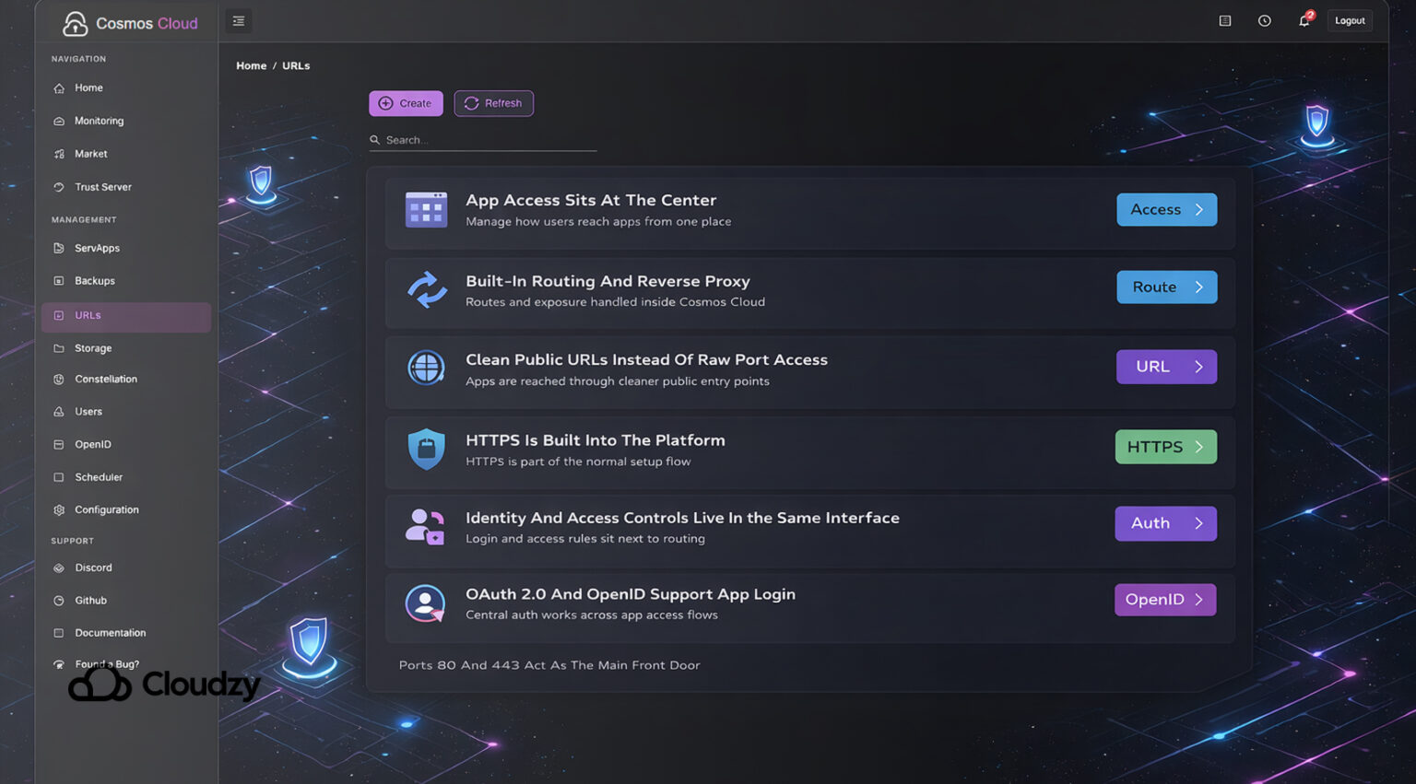Viewport: 1416px width, 784px height.
Task: Click the Create button
Action: click(x=406, y=103)
